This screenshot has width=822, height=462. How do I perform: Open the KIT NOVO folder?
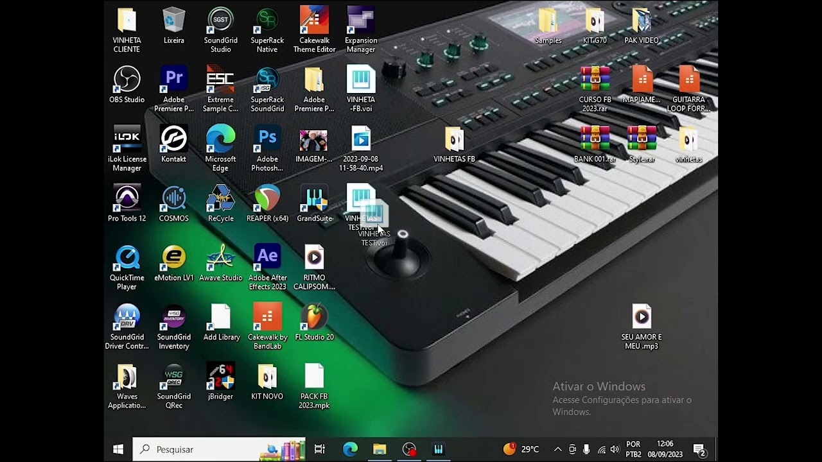tap(267, 382)
